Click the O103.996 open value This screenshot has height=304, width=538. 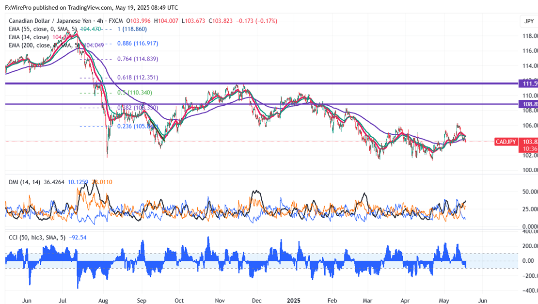tap(138, 21)
